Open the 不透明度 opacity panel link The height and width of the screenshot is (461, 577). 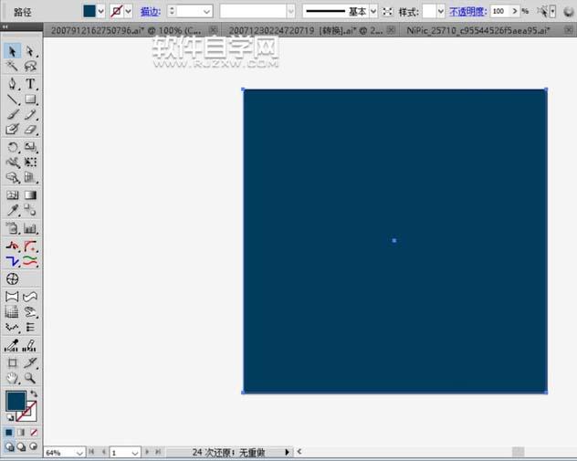point(467,12)
